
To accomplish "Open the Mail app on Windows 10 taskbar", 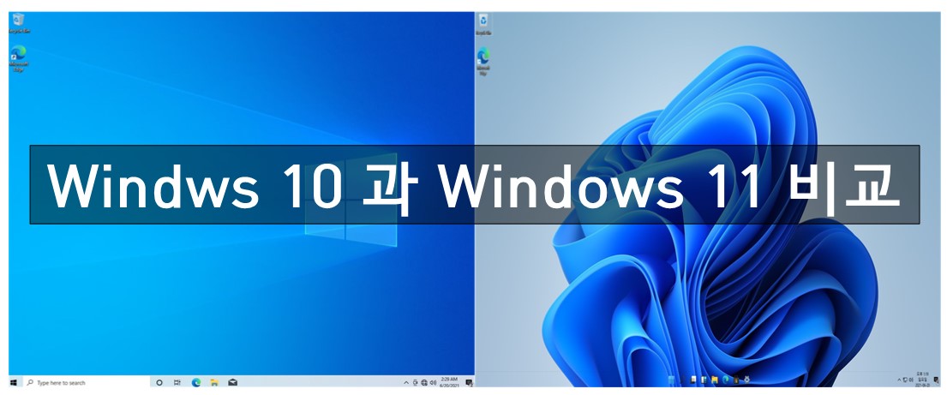I will pyautogui.click(x=232, y=382).
